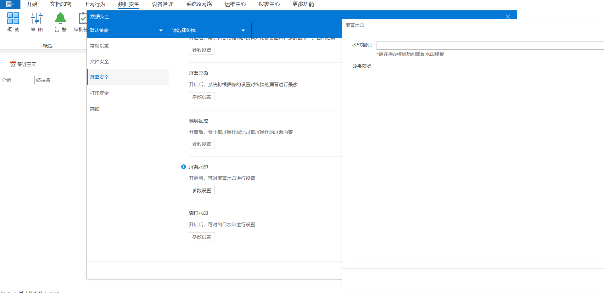Click the calendar icon beside 最近三天
Screen dimensions: 604x293
point(13,65)
